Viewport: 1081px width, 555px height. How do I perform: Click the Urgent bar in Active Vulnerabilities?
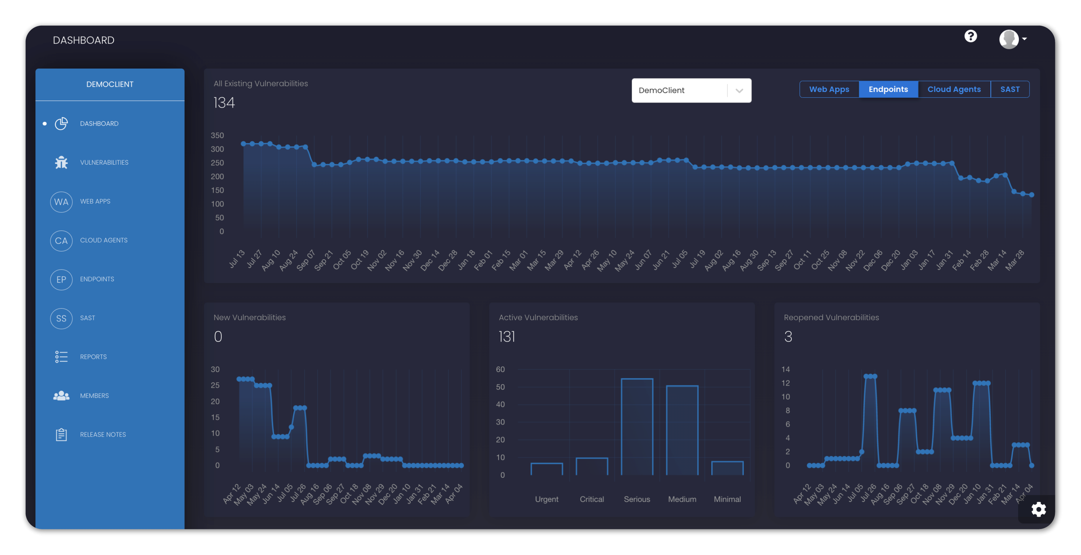[x=546, y=469]
